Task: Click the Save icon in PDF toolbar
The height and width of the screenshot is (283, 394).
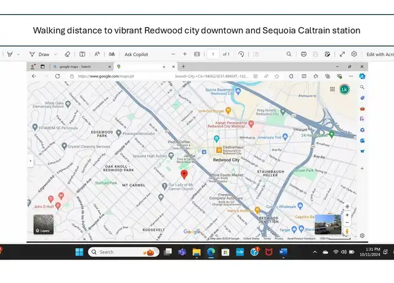Action: 315,54
